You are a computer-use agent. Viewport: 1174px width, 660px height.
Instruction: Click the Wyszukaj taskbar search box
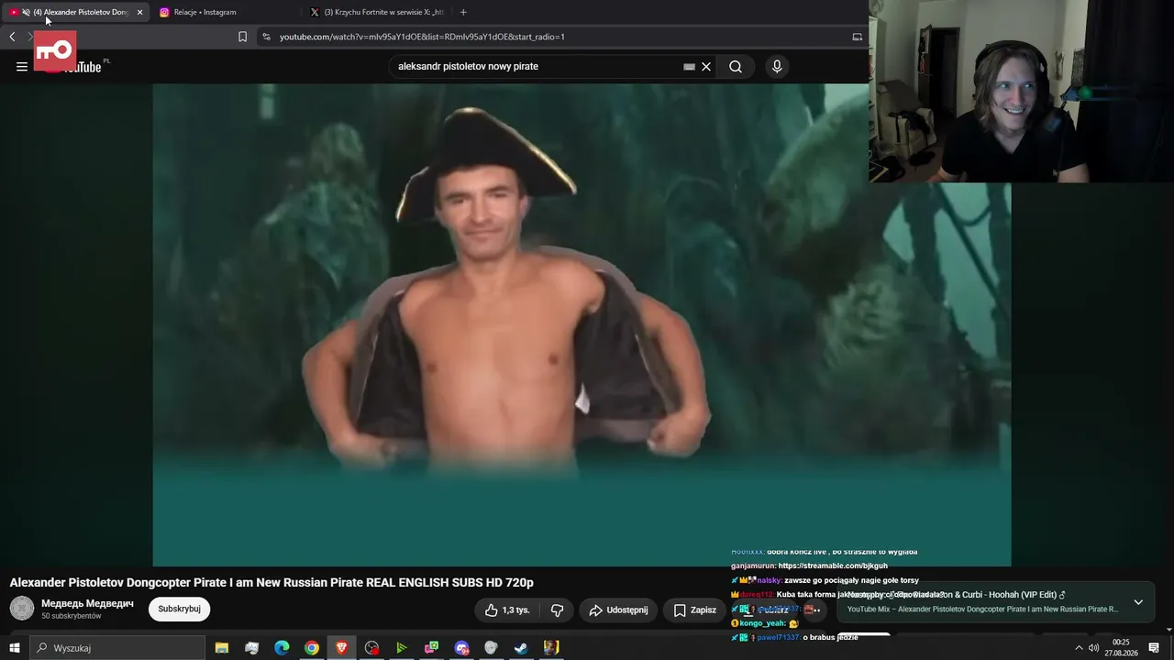[116, 648]
